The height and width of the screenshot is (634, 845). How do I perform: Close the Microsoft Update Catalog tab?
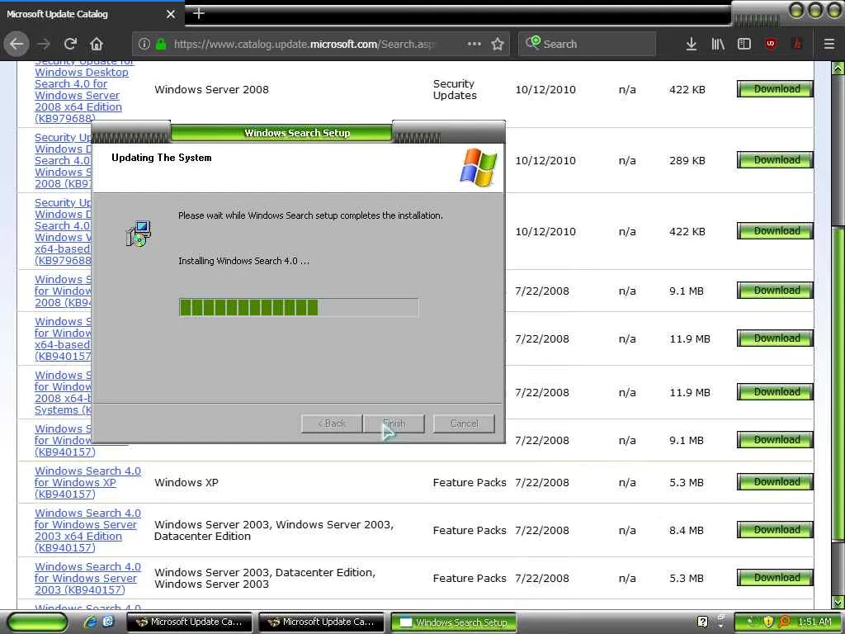[x=171, y=14]
